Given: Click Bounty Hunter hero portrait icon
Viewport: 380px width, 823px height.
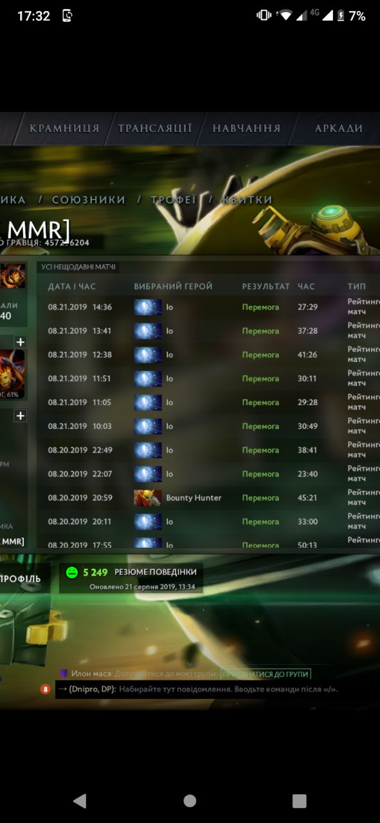Looking at the screenshot, I should coord(147,498).
